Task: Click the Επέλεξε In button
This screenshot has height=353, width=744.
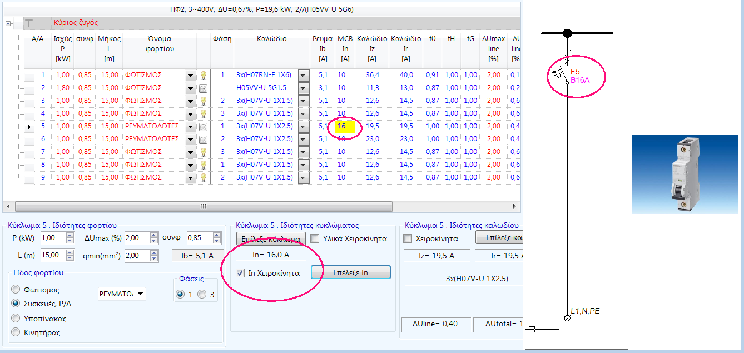Action: (x=350, y=272)
